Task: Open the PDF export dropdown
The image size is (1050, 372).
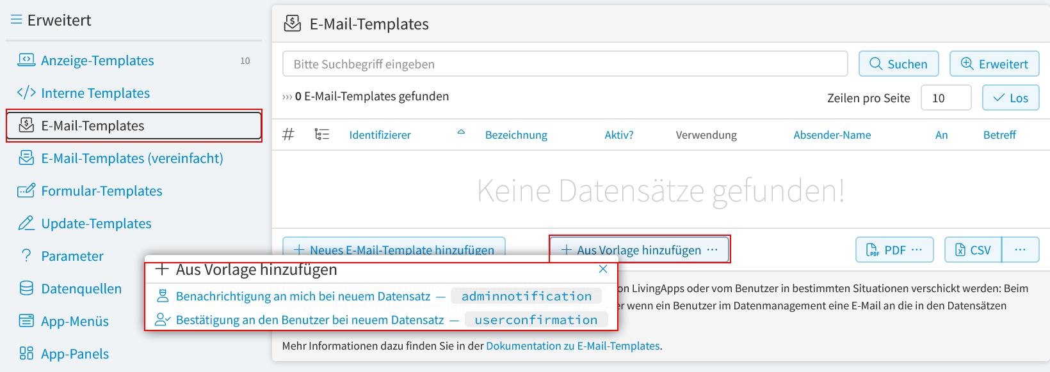Action: 894,250
